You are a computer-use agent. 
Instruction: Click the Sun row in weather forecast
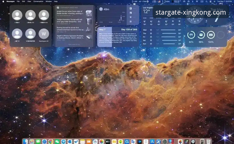pyautogui.click(x=162, y=44)
